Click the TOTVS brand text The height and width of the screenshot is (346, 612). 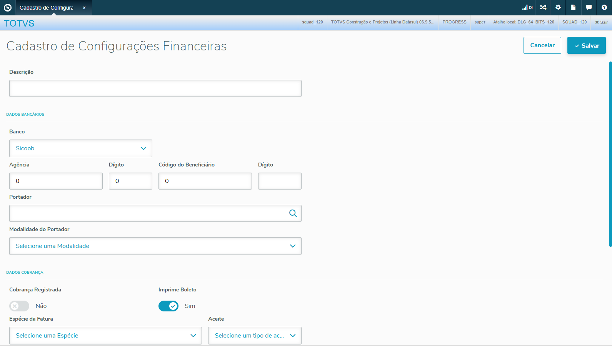(19, 23)
